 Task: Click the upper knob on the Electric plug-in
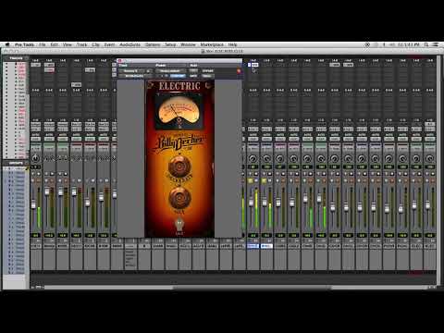pos(179,166)
